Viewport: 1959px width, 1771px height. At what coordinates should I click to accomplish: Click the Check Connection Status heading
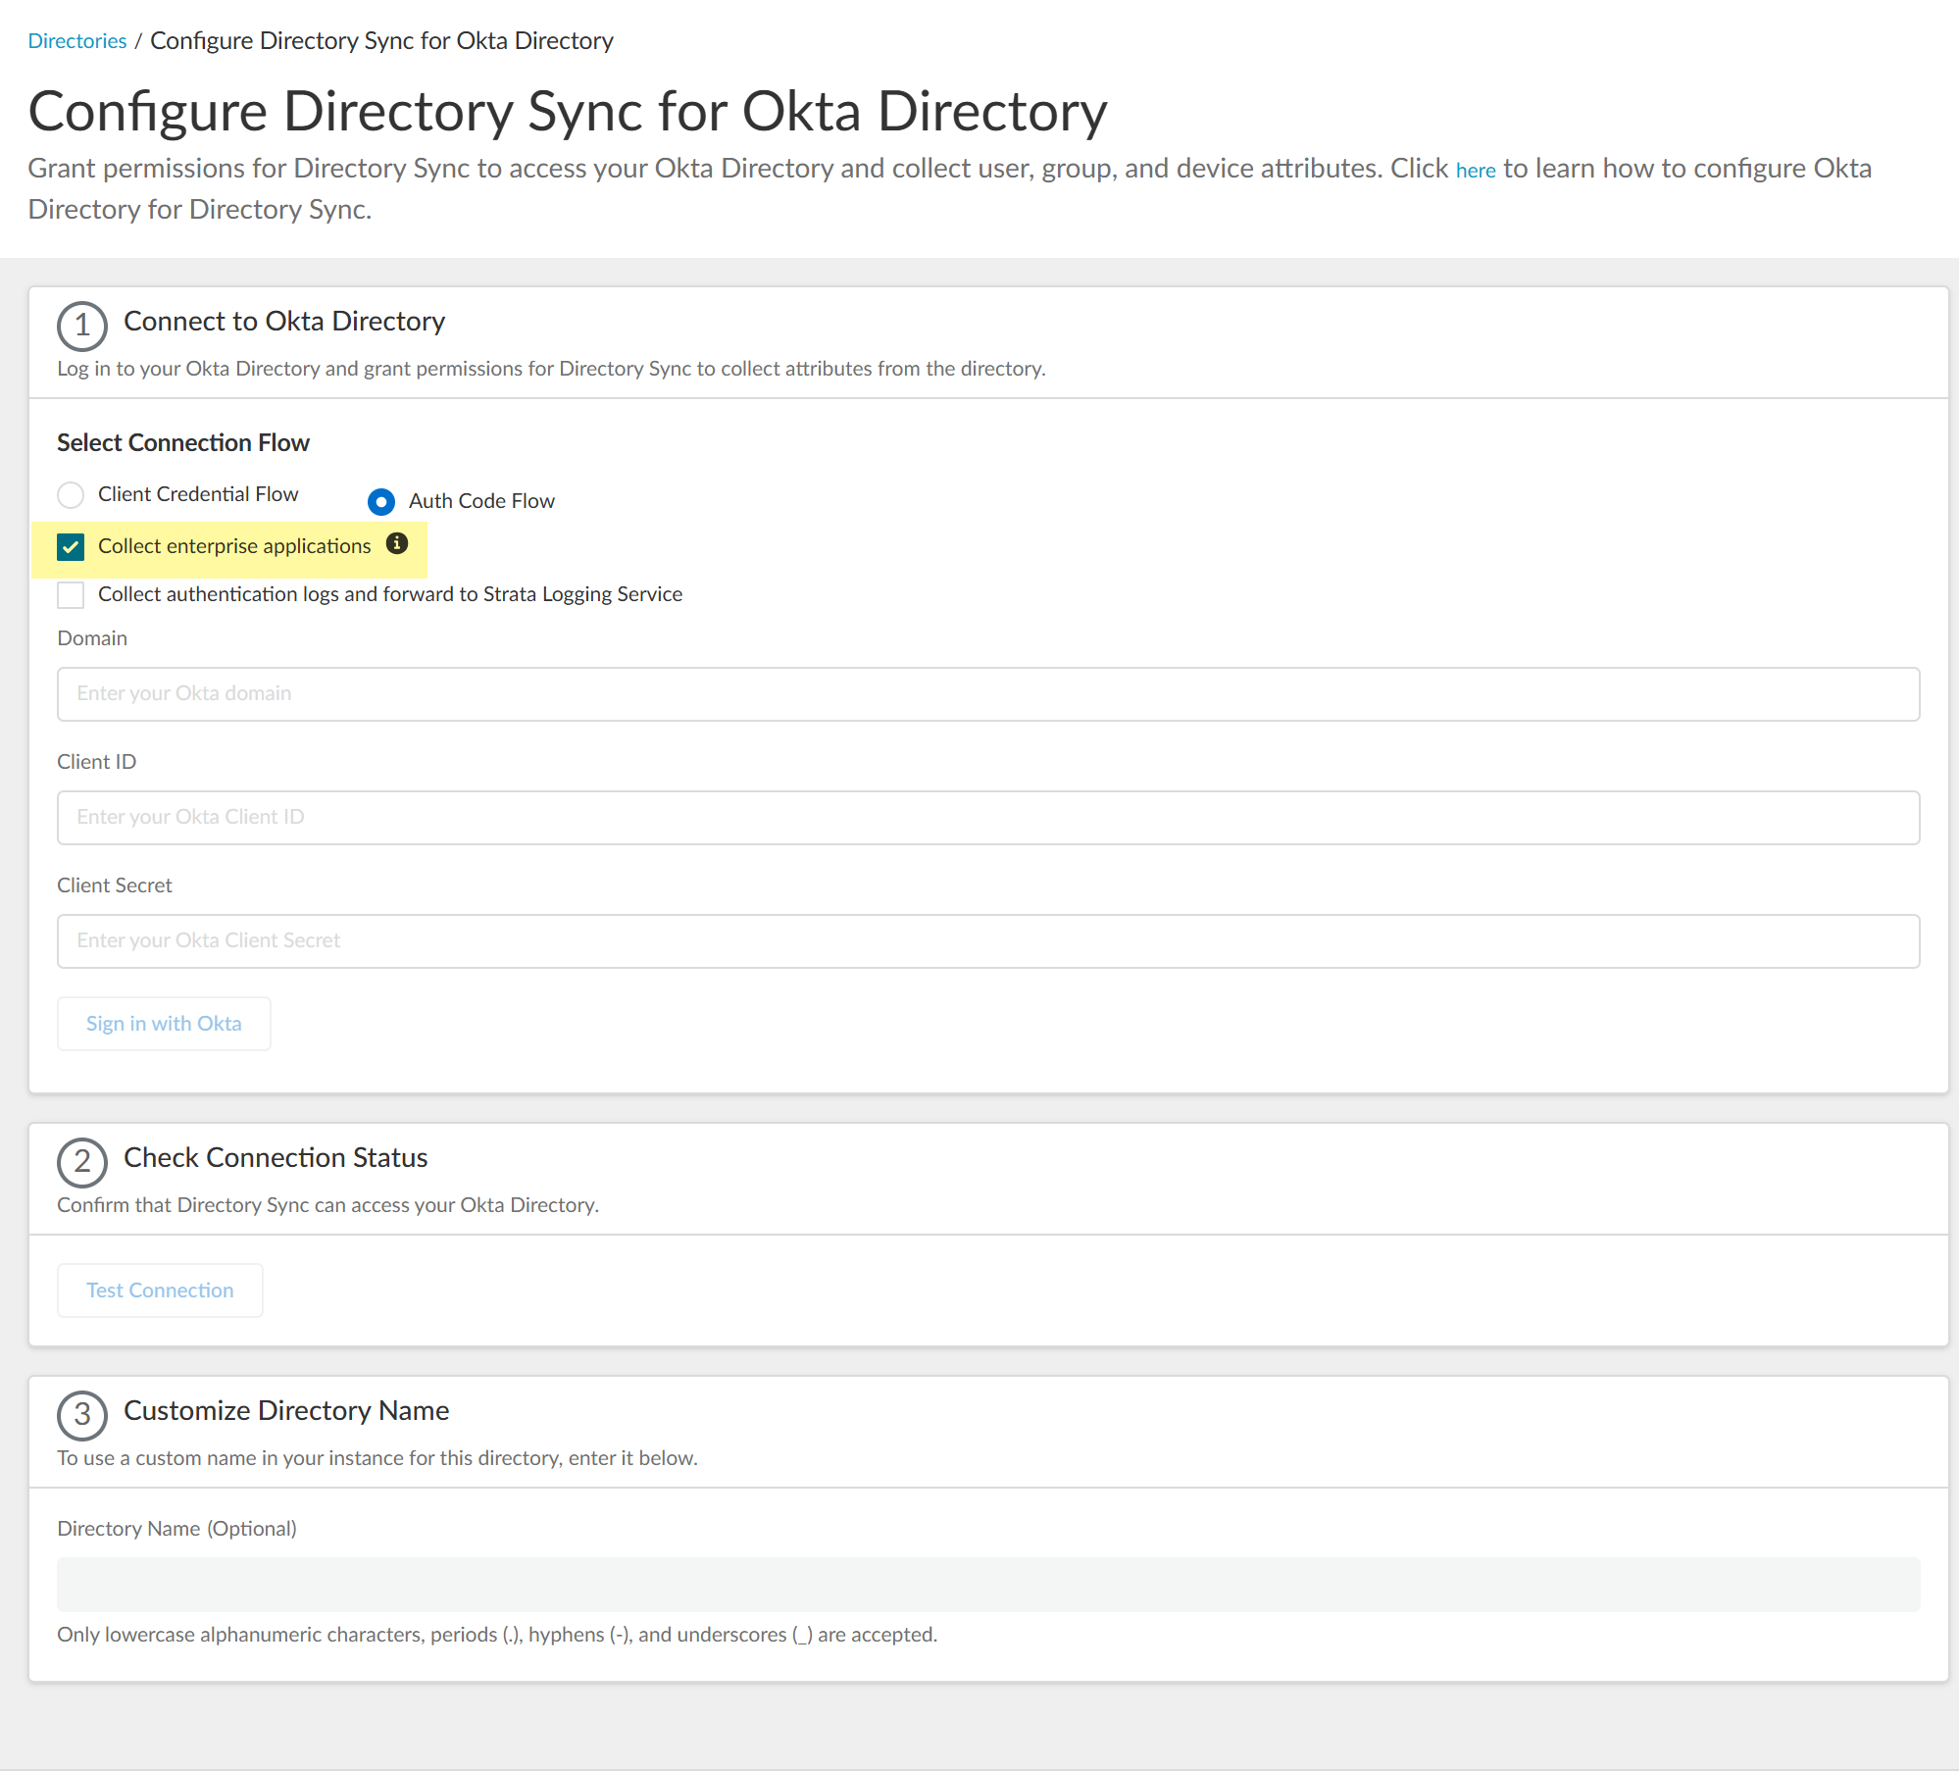pyautogui.click(x=276, y=1158)
